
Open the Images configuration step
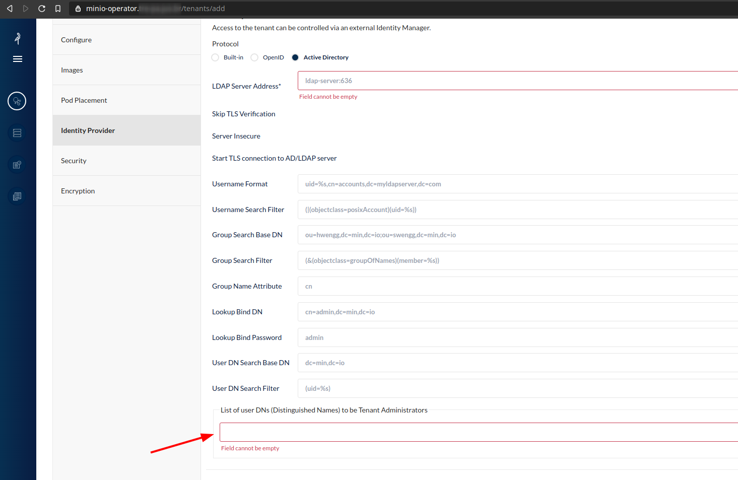(72, 70)
